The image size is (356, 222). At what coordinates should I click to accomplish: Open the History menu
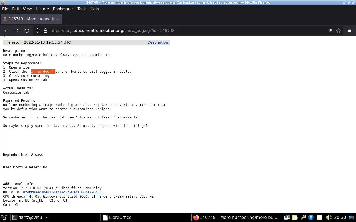tap(42, 9)
